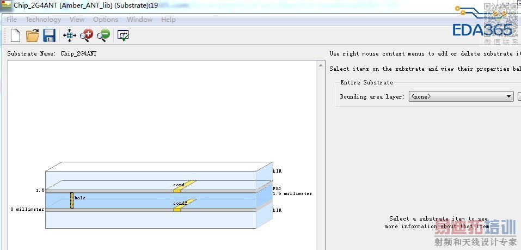Click the 1.6 interface height label
Image resolution: width=521 pixels, height=250 pixels.
tap(40, 191)
